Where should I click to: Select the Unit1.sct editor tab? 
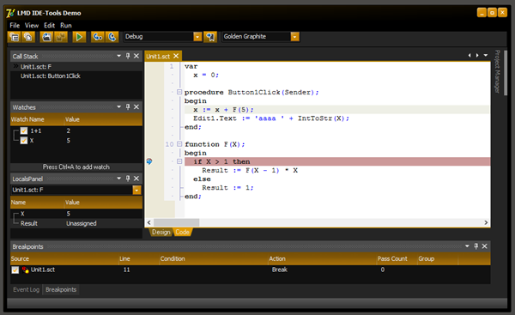tap(158, 56)
